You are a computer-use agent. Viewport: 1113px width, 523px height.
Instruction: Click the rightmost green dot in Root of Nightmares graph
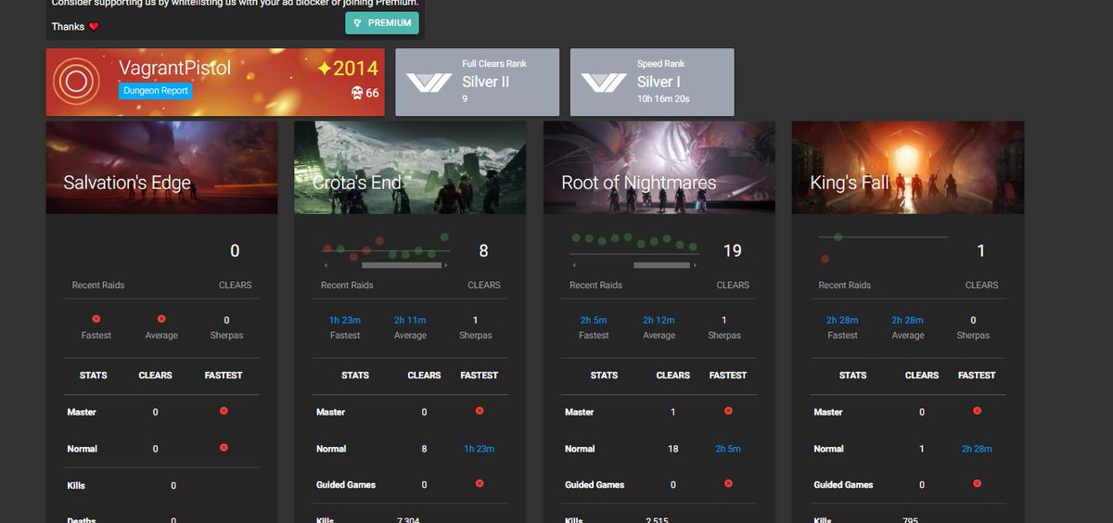694,247
